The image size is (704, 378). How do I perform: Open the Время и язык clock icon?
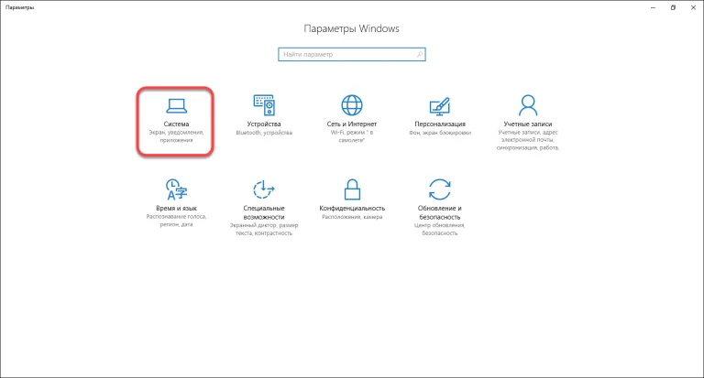click(x=176, y=189)
